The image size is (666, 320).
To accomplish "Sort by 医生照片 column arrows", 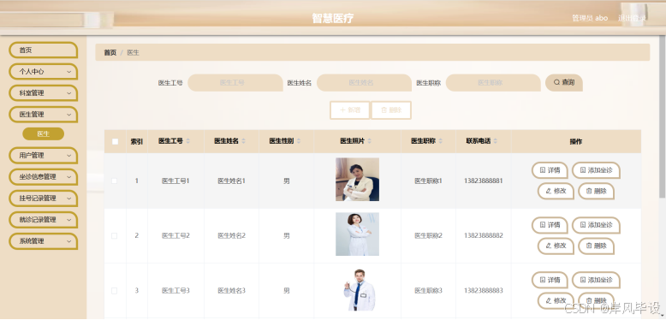I will point(370,141).
